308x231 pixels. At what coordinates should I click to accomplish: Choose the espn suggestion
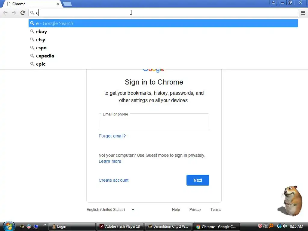pyautogui.click(x=163, y=48)
